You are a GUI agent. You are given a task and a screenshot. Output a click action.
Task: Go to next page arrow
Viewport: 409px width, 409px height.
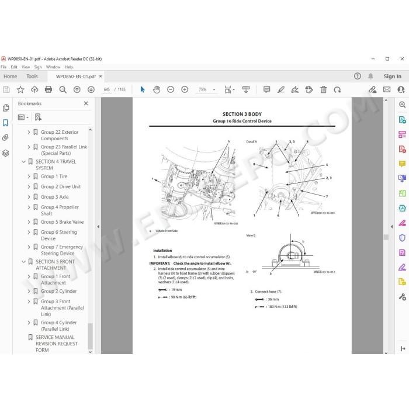(91, 90)
